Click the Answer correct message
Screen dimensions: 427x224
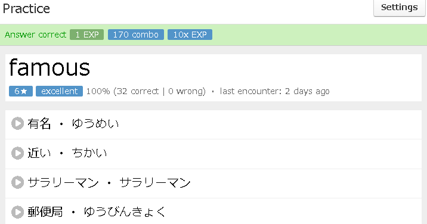coord(35,35)
